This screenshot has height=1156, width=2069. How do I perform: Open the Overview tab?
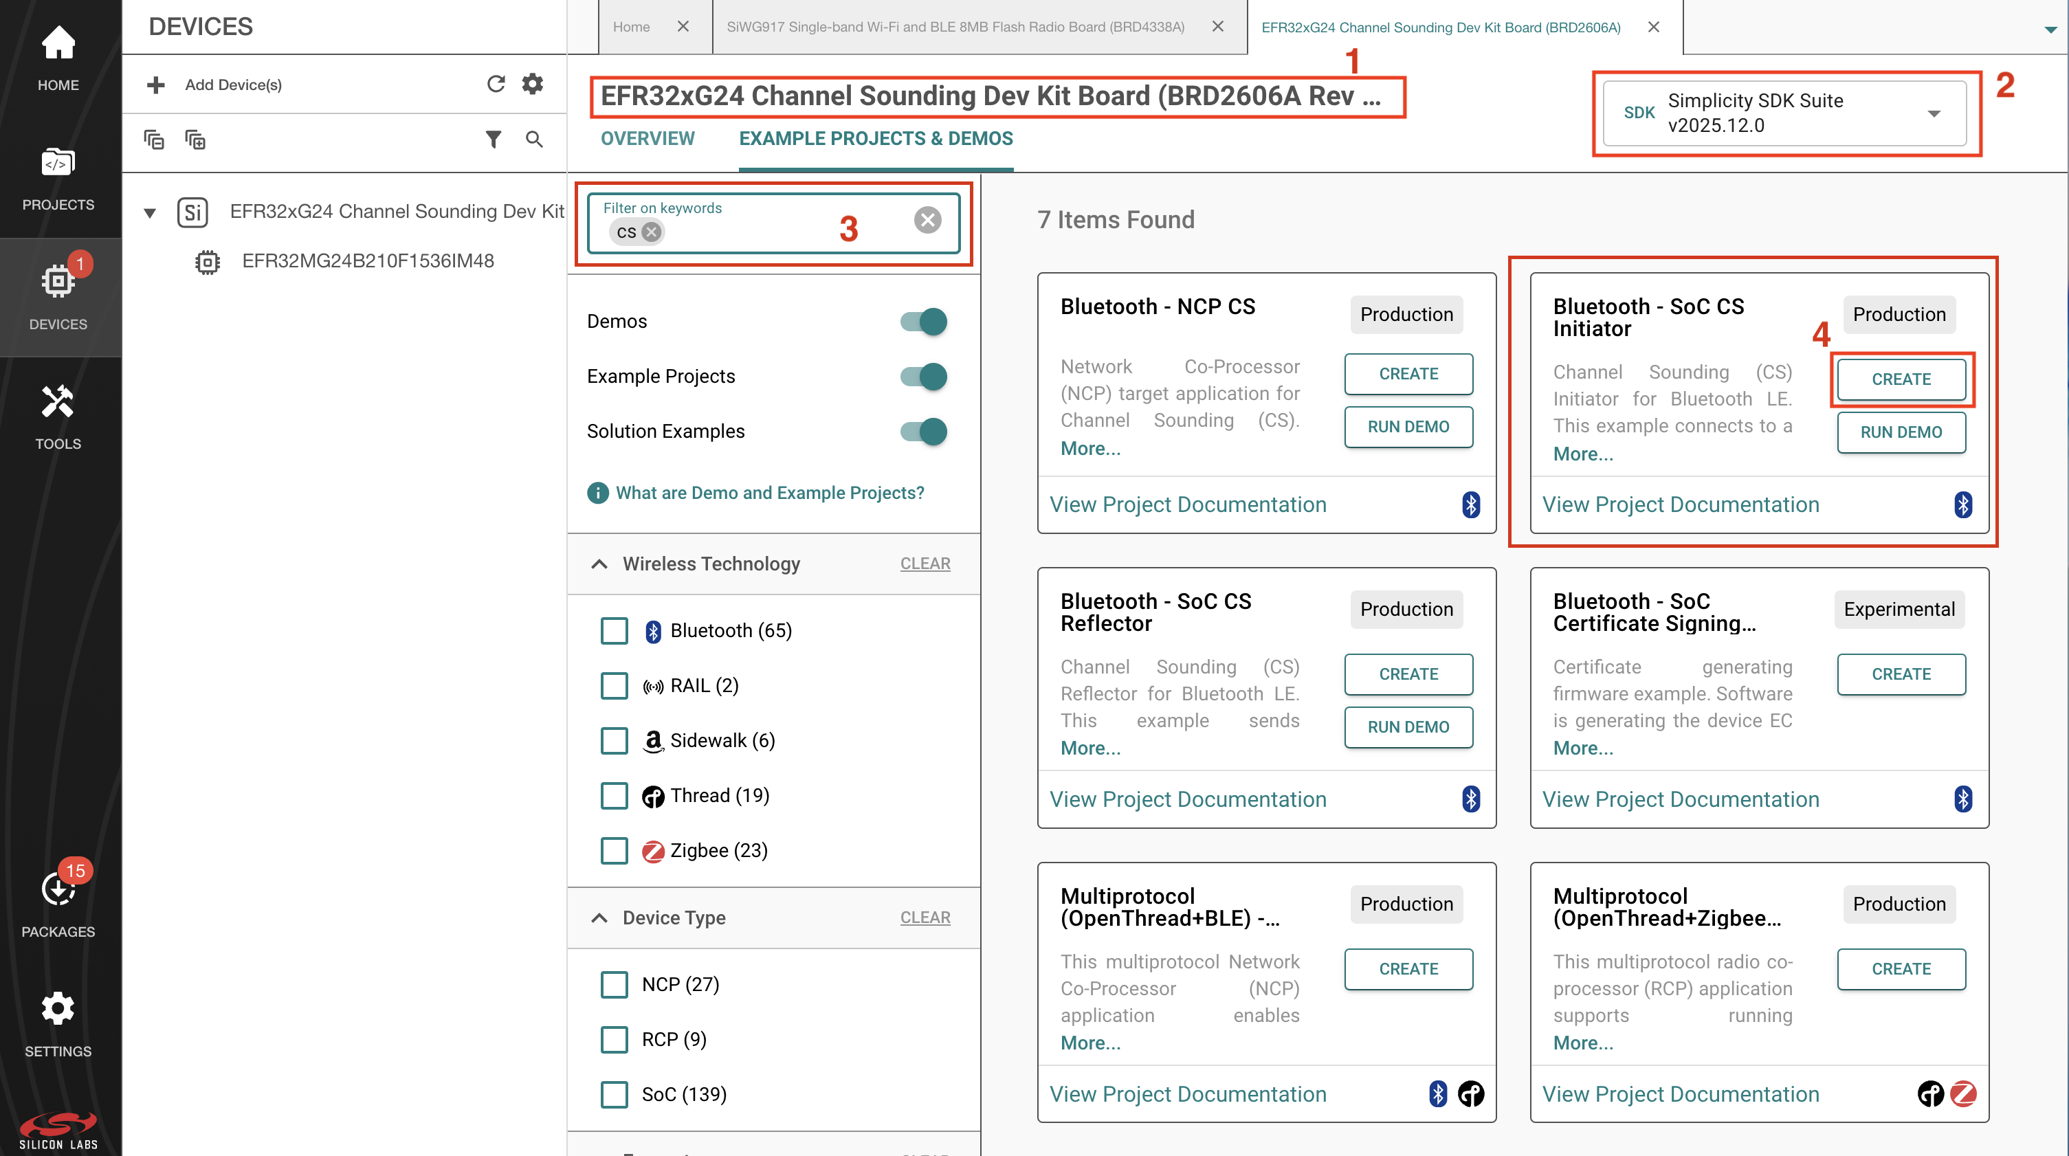(x=648, y=138)
